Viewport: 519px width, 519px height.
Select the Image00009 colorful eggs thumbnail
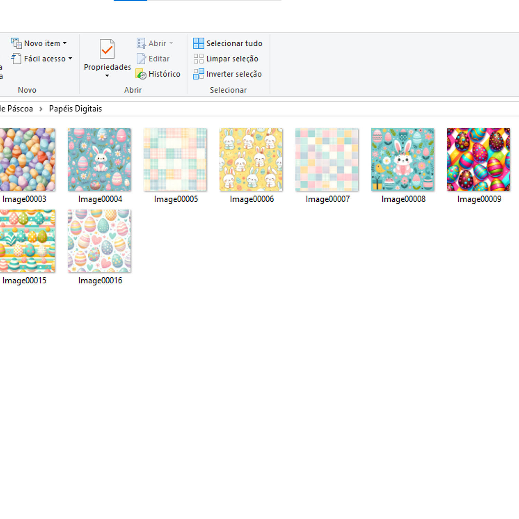(478, 160)
